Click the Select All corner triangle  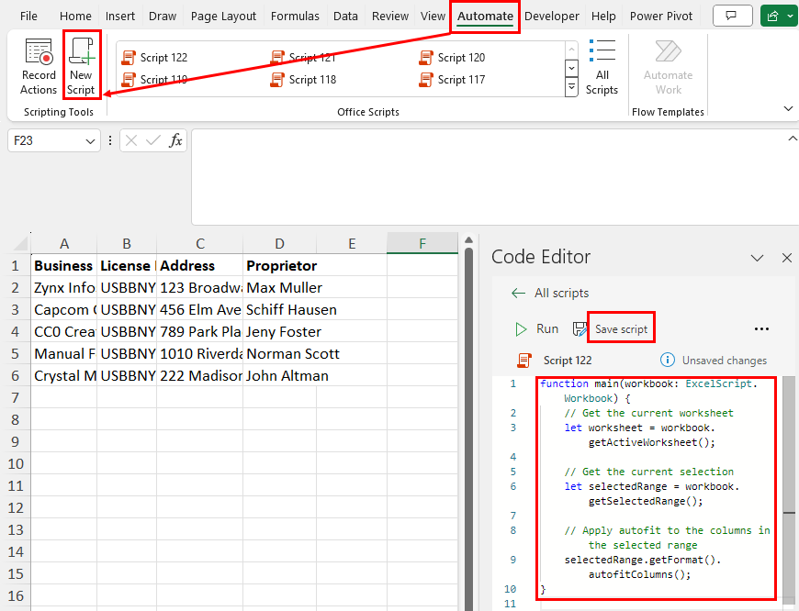20,243
